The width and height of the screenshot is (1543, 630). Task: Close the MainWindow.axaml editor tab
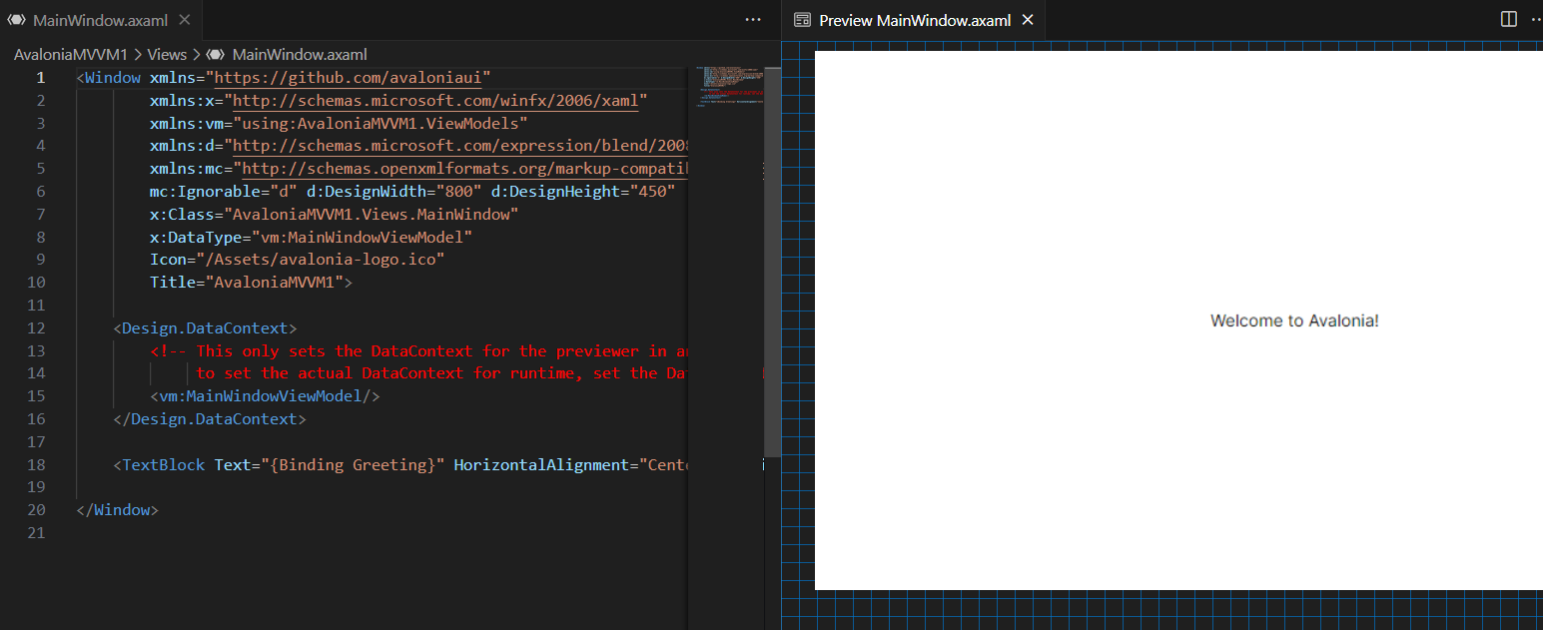coord(184,20)
